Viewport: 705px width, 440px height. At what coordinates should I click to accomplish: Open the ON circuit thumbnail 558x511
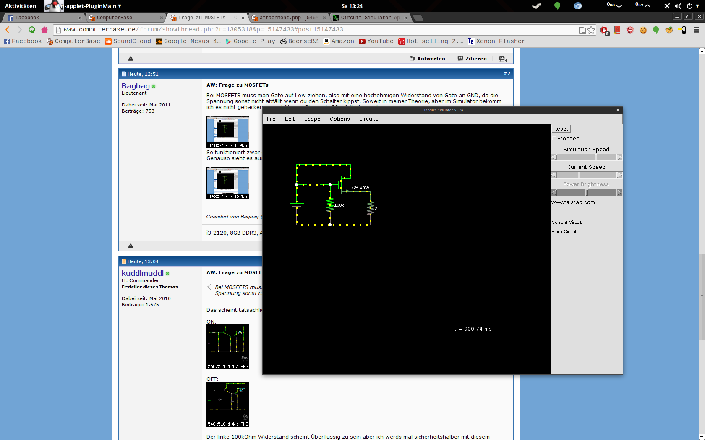(228, 347)
